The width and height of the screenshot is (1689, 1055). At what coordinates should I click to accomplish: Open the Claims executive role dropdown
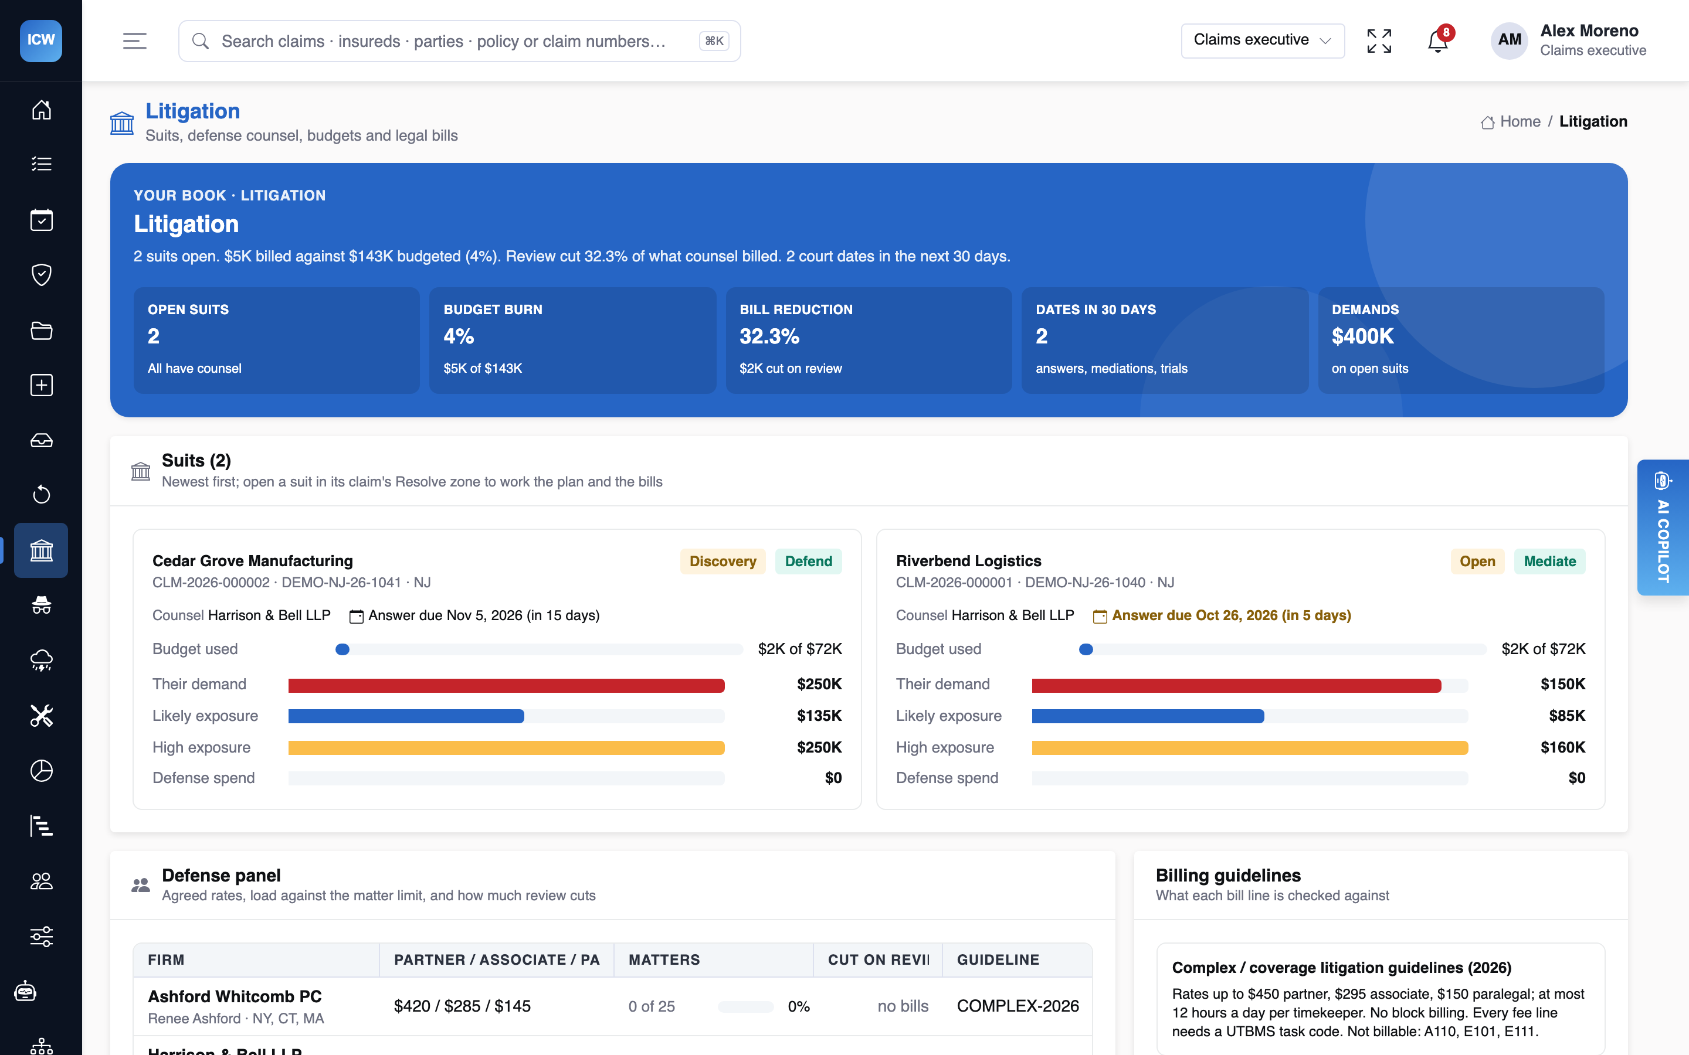coord(1263,40)
